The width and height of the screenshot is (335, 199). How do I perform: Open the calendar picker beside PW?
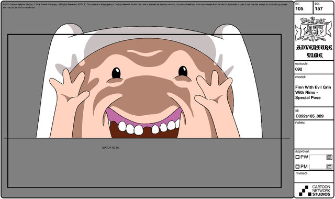329,157
